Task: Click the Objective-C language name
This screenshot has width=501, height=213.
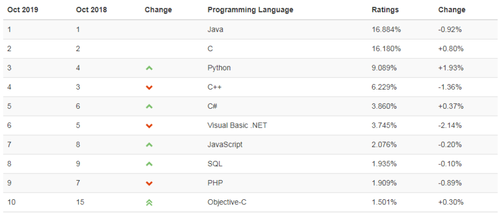Action: coord(227,202)
